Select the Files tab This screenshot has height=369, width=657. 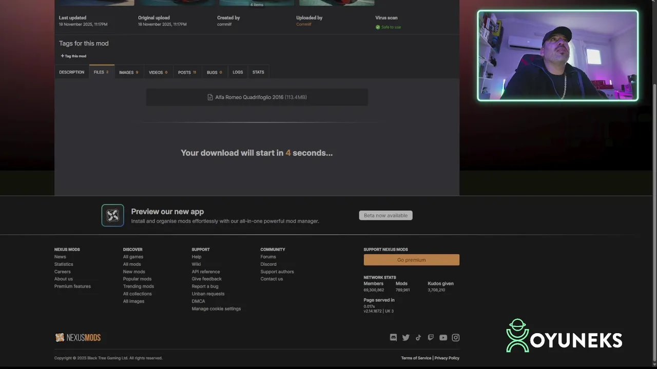101,72
